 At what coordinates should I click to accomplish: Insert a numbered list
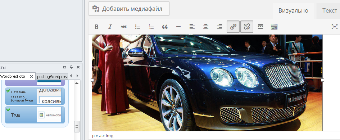[151, 27]
